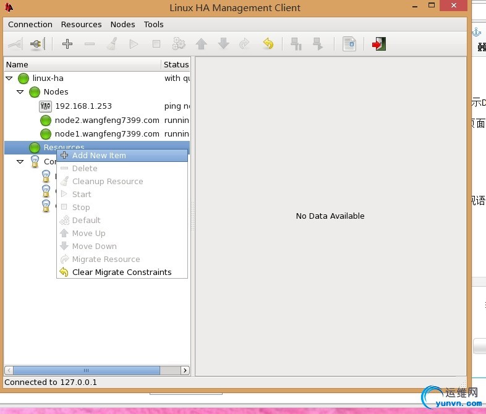The height and width of the screenshot is (414, 486).
Task: Click green status icon of linux-ha
Action: [x=23, y=78]
